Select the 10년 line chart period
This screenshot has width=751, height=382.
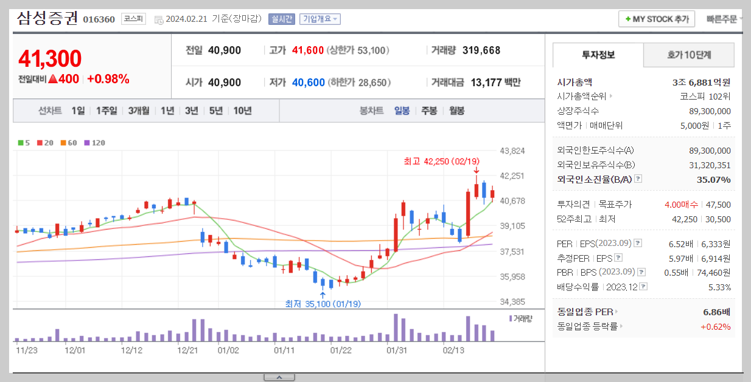242,111
